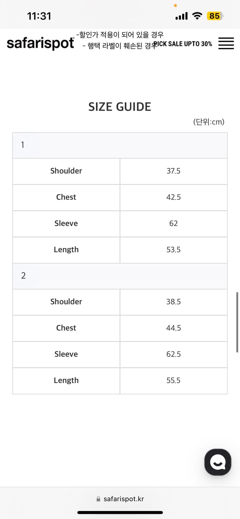
Task: Tap the home indicator bar
Action: click(120, 512)
